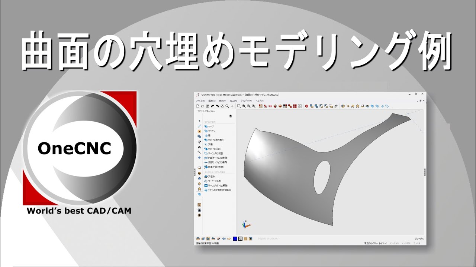Click the モデルの交差形状を抽出 command
476x267 pixels.
click(218, 190)
